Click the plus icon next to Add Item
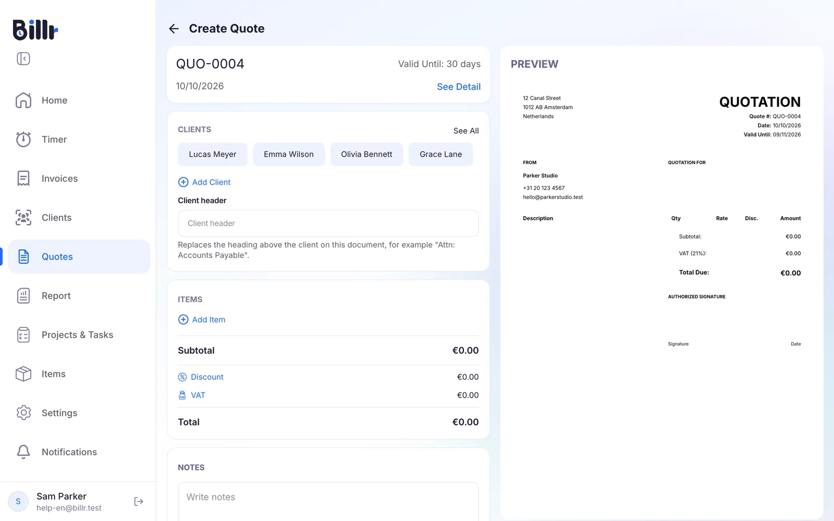The width and height of the screenshot is (834, 521). click(183, 319)
